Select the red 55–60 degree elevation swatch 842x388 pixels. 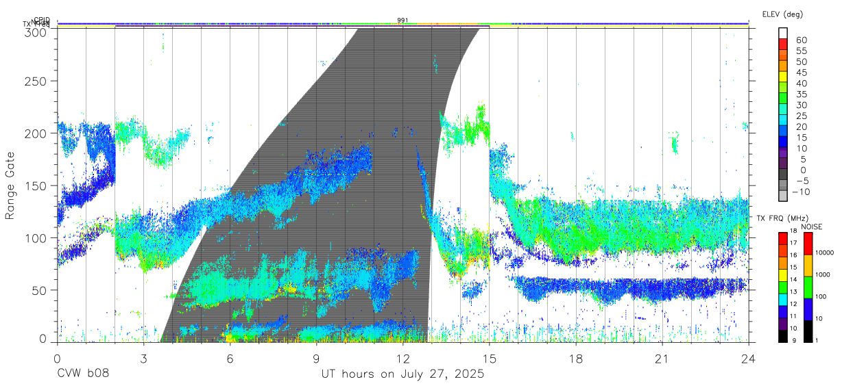783,44
